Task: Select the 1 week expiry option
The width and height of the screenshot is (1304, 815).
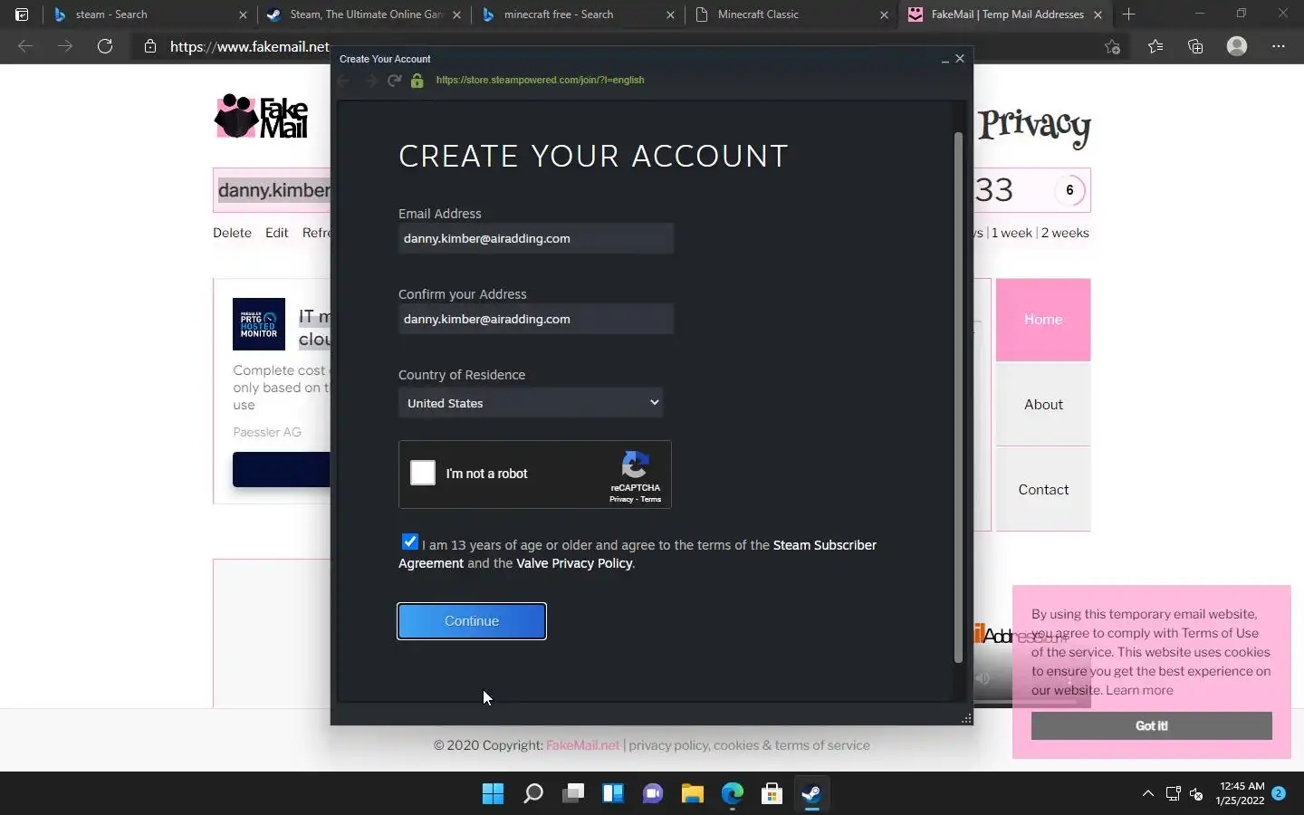Action: click(1012, 233)
